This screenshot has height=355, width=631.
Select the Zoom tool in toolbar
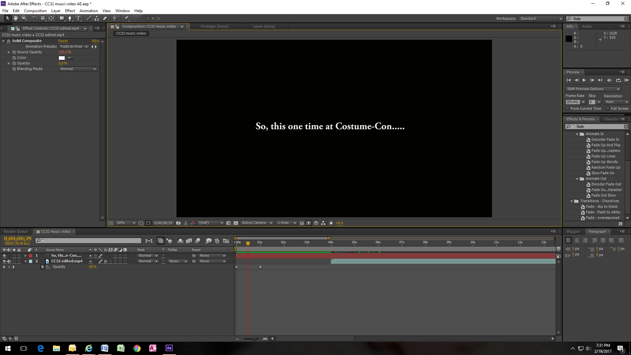(24, 18)
